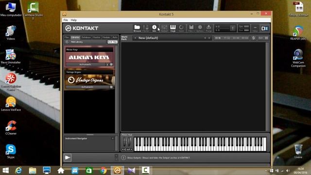Screen dimensions: 311x175
Task: Open the Browse panel toggle
Action: pyautogui.click(x=137, y=28)
